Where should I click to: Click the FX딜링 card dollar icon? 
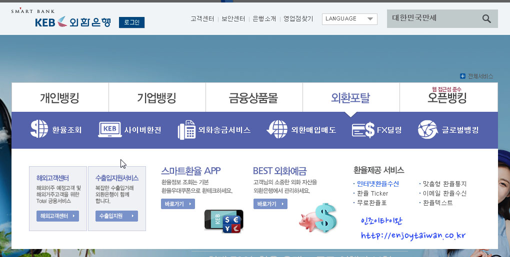[x=363, y=130]
